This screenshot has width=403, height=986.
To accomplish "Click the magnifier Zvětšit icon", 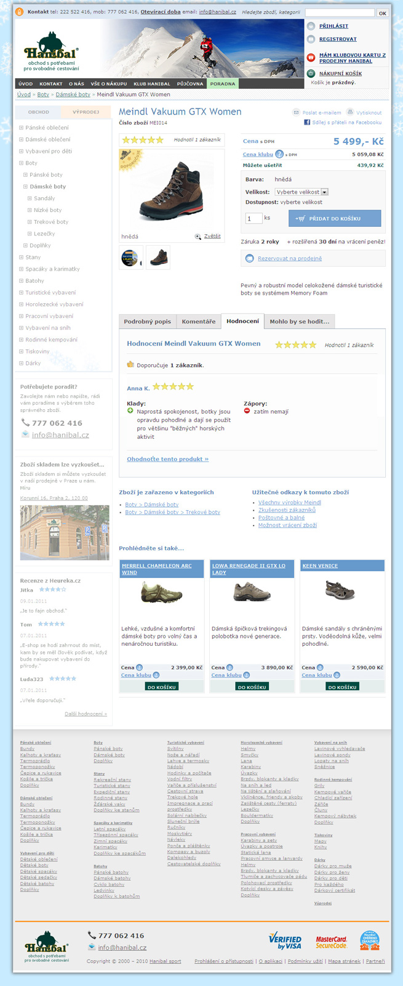I will coord(198,237).
